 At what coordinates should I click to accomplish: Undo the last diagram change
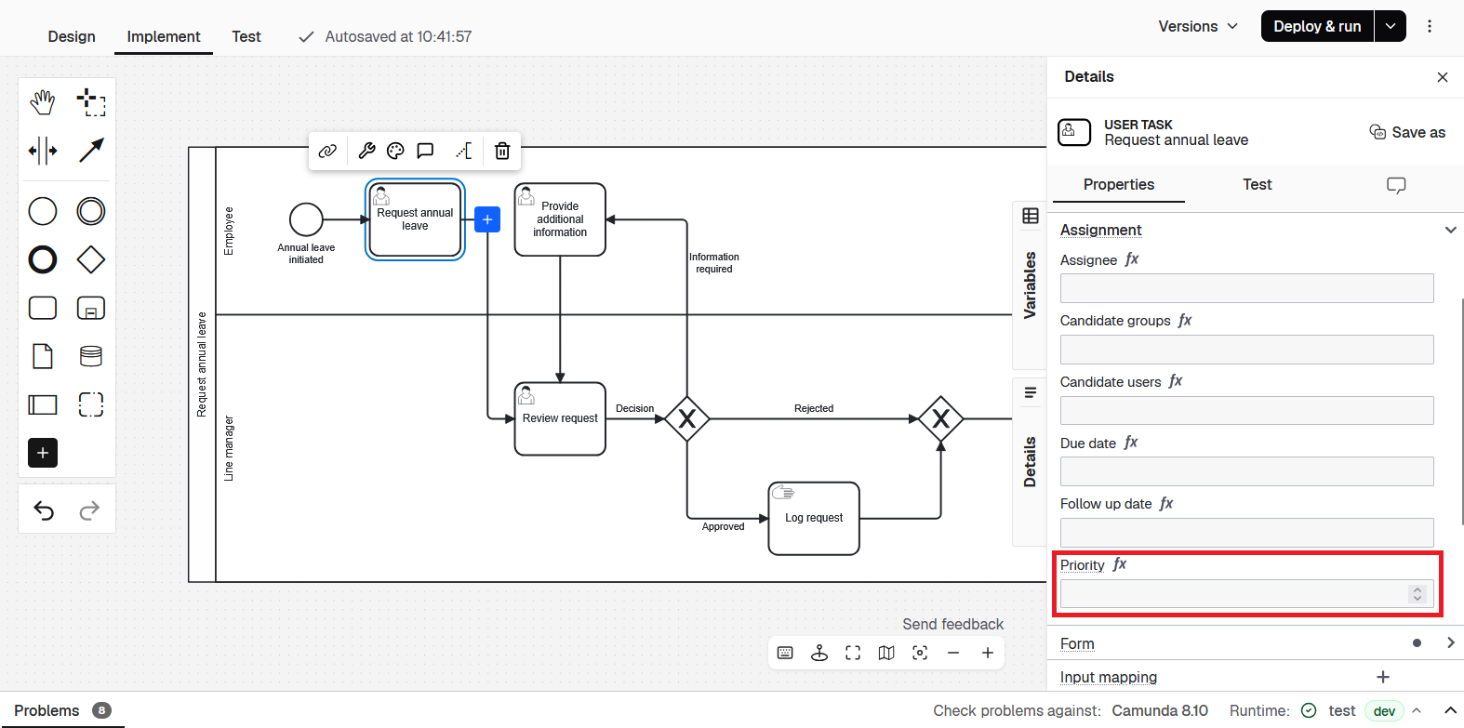click(44, 510)
